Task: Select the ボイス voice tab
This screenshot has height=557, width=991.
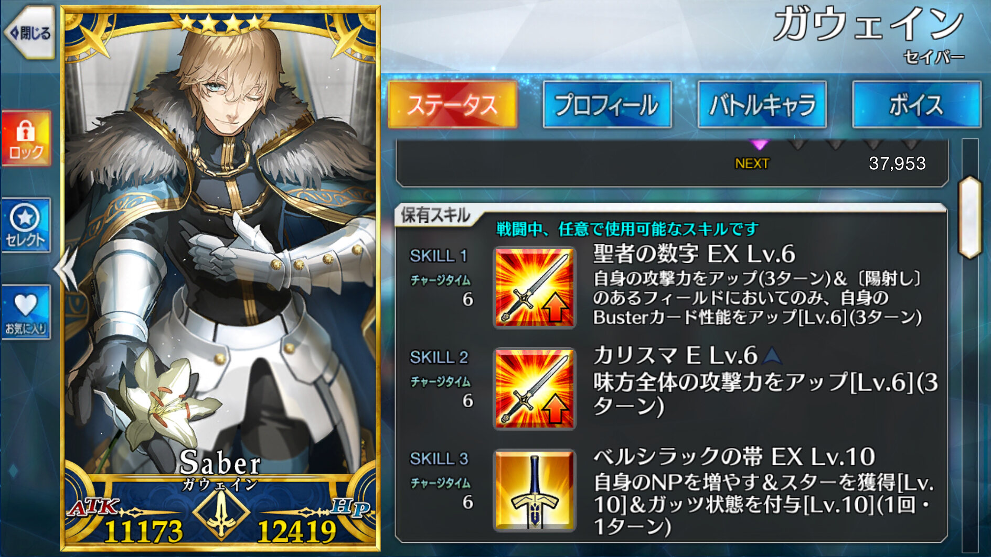Action: [916, 105]
